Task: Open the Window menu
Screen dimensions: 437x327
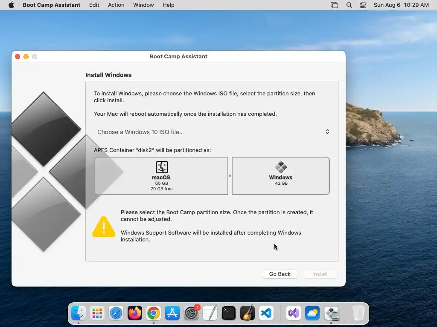Action: pos(143,5)
